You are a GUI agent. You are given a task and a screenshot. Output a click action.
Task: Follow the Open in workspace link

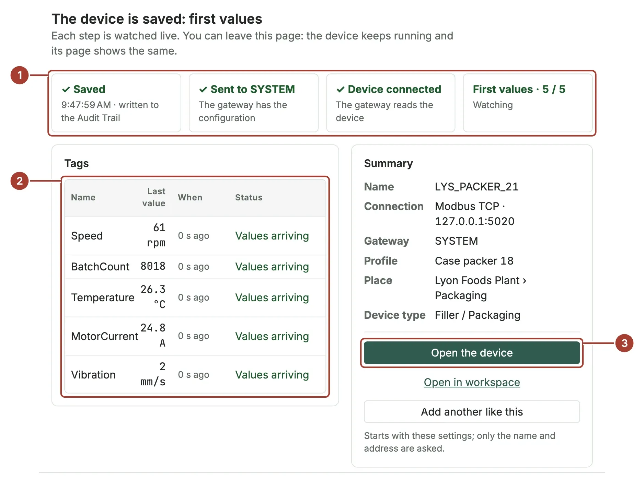[x=472, y=382]
